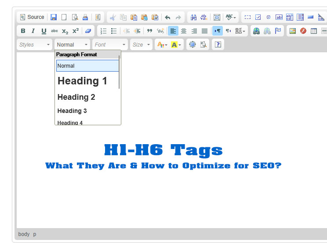Open the Background Color picker
The width and height of the screenshot is (327, 247).
[x=176, y=44]
